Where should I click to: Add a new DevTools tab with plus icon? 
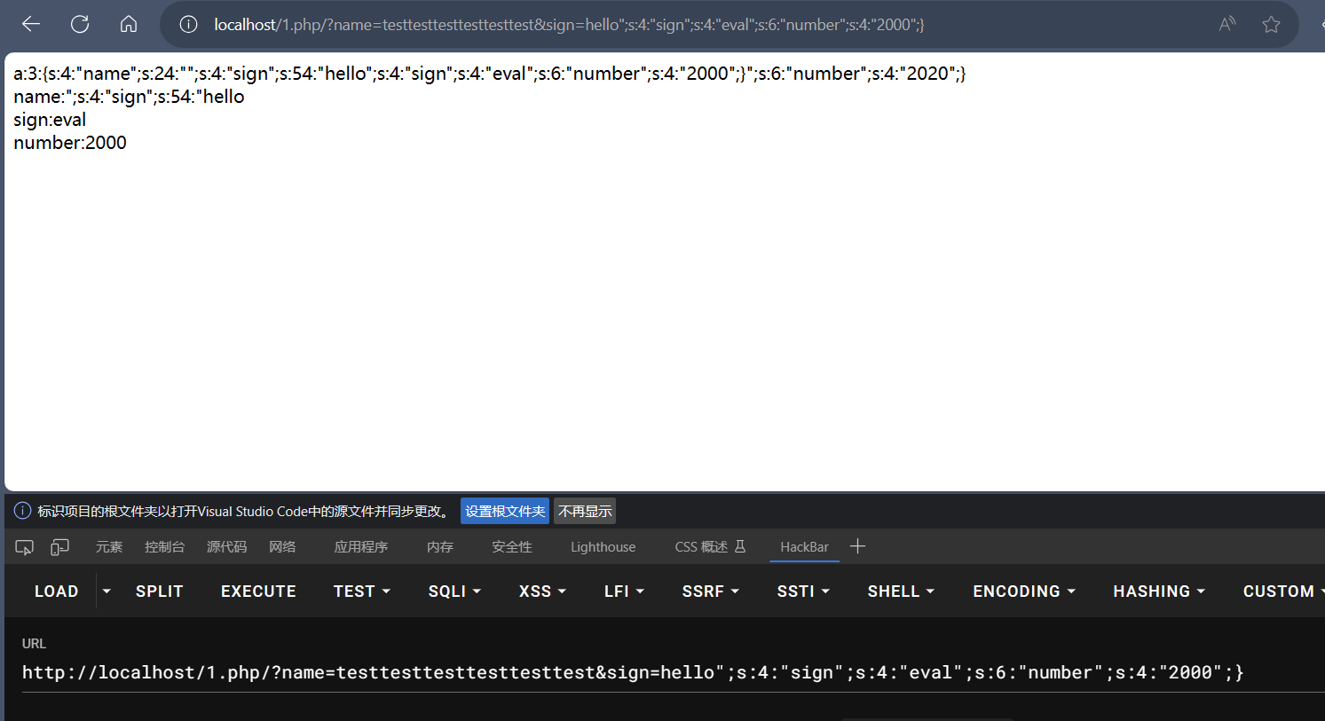pyautogui.click(x=857, y=546)
